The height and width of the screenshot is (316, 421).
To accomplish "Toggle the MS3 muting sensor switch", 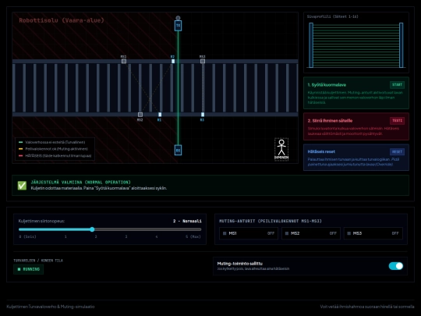I will point(373,233).
